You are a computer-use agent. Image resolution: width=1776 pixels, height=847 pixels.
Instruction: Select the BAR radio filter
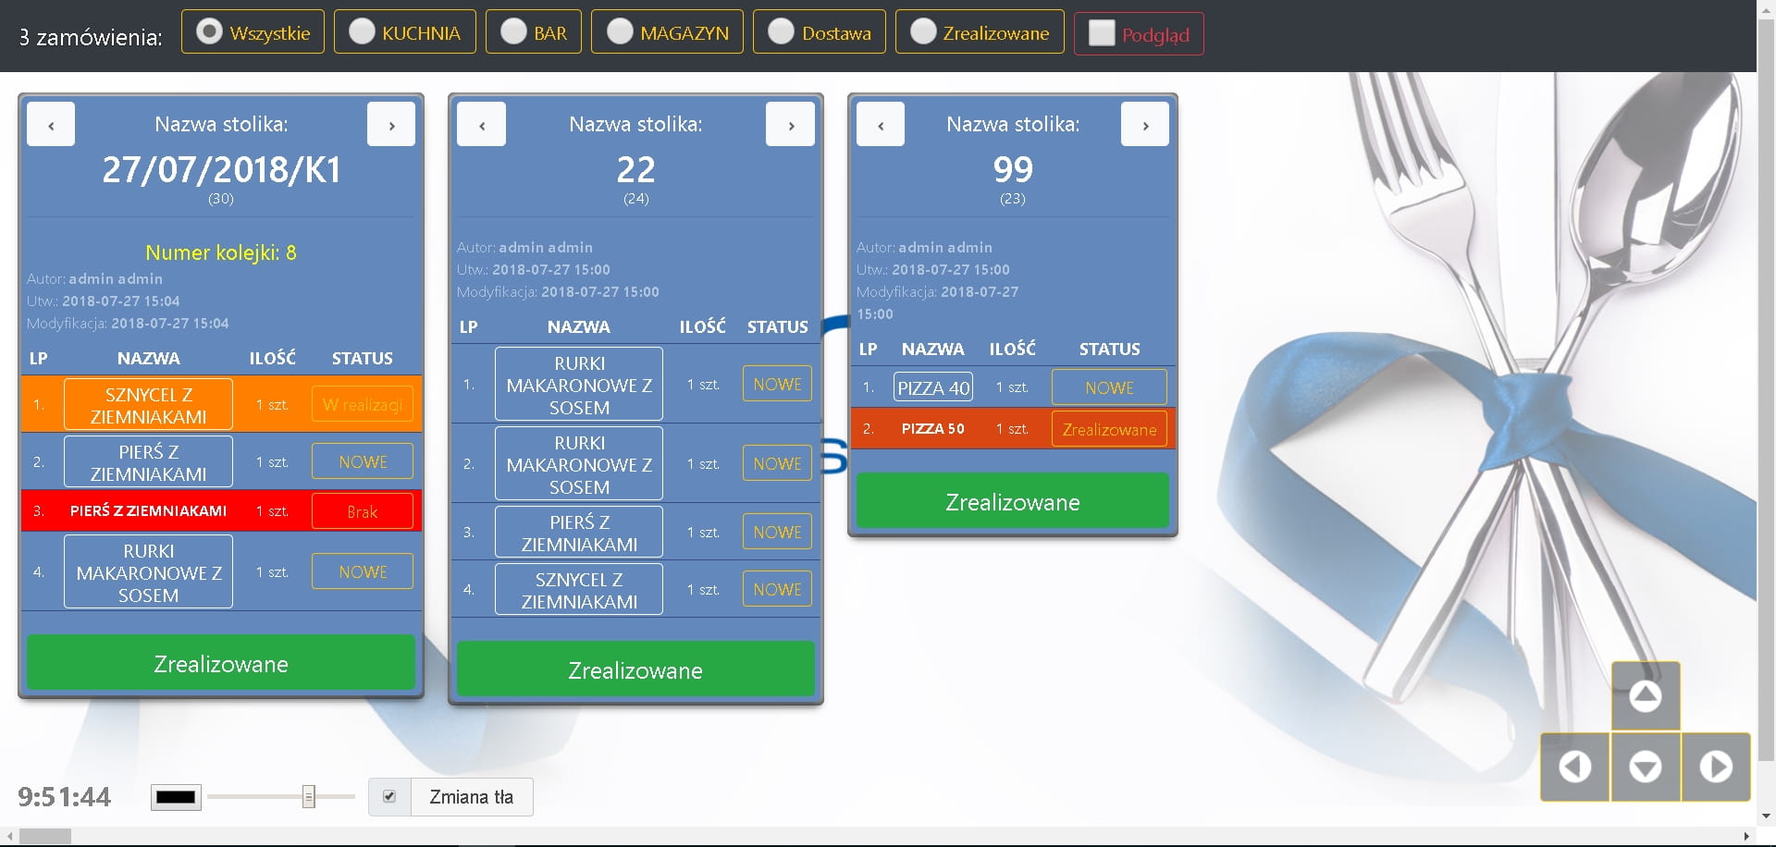[x=513, y=32]
